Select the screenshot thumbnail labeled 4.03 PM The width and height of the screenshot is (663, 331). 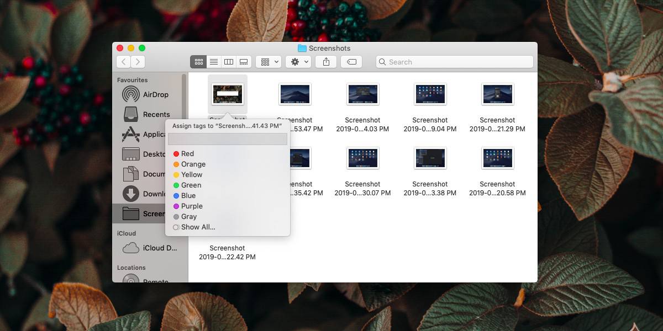pos(362,94)
